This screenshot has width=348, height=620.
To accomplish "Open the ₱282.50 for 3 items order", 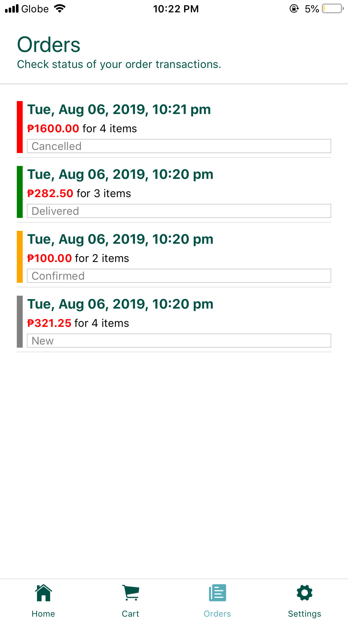I will pyautogui.click(x=79, y=193).
